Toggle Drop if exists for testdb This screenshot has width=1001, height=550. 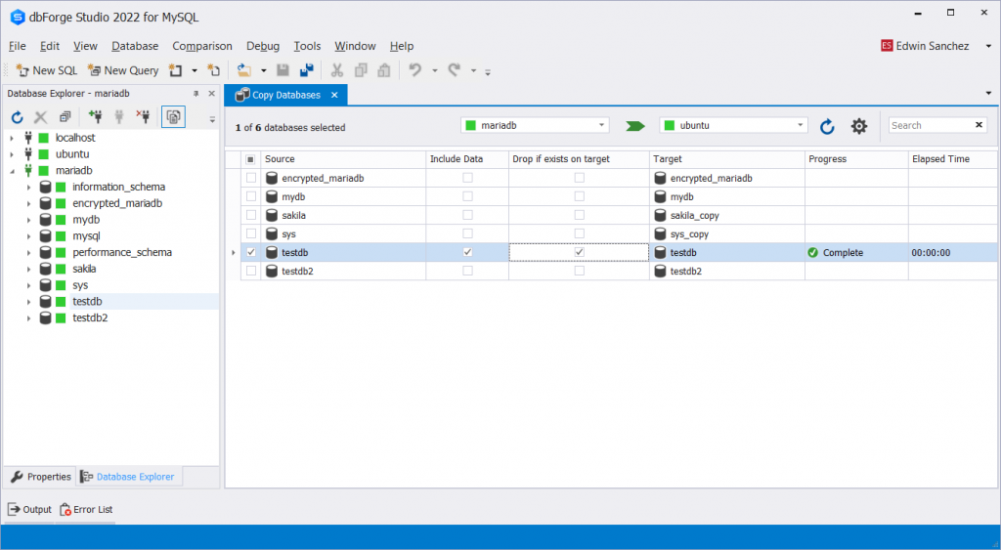click(579, 252)
